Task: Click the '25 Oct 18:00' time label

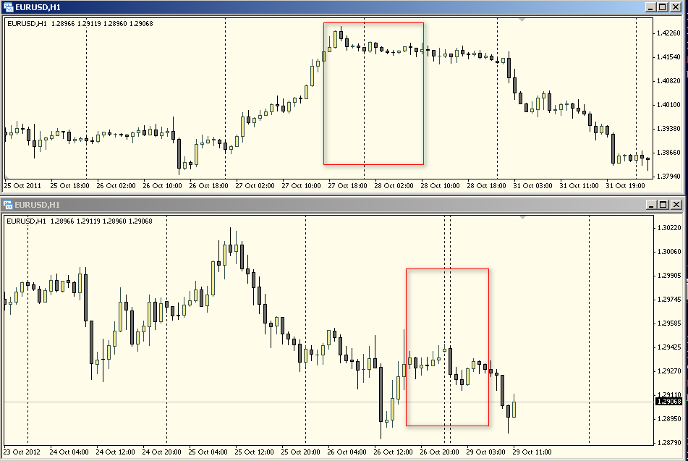Action: point(69,186)
